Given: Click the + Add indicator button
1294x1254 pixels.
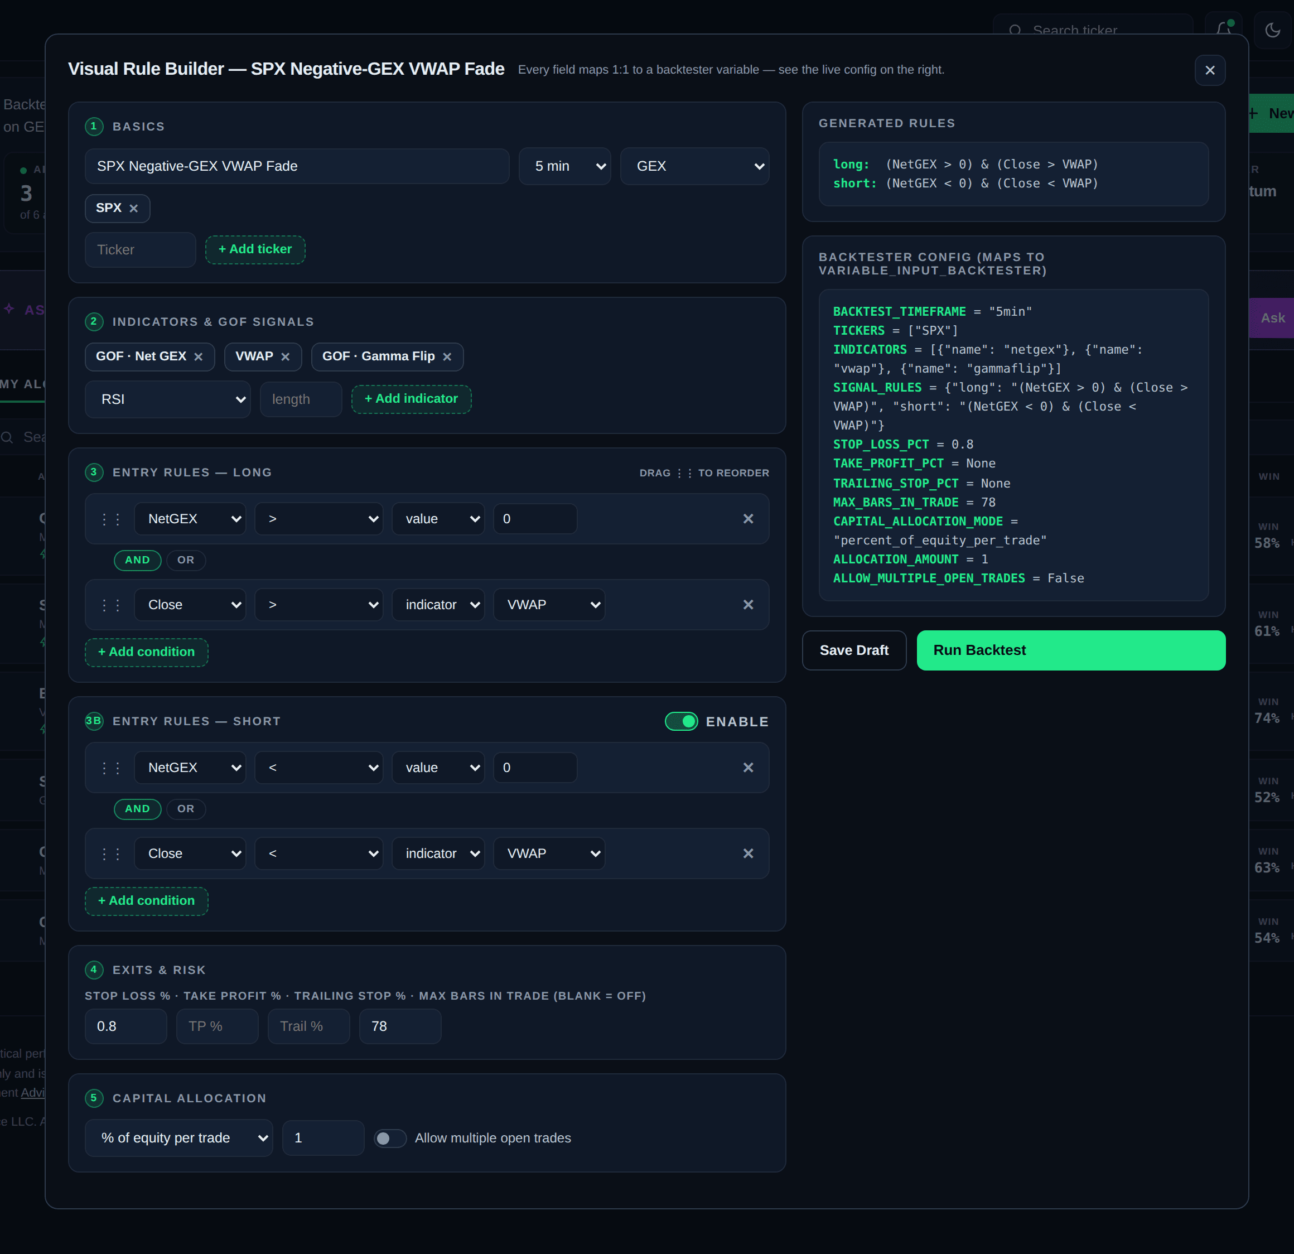Looking at the screenshot, I should [x=411, y=399].
